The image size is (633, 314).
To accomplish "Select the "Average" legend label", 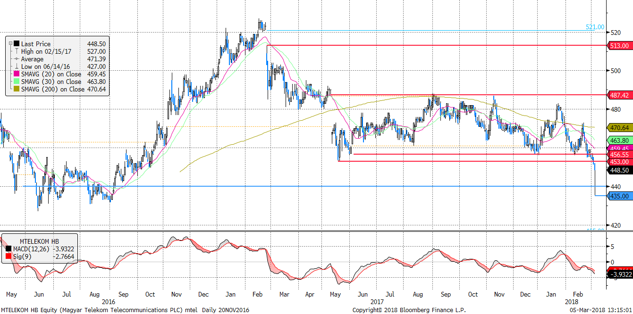I will 32,59.
